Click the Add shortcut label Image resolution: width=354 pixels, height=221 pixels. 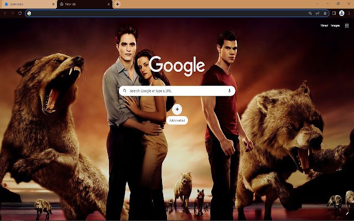(x=177, y=120)
